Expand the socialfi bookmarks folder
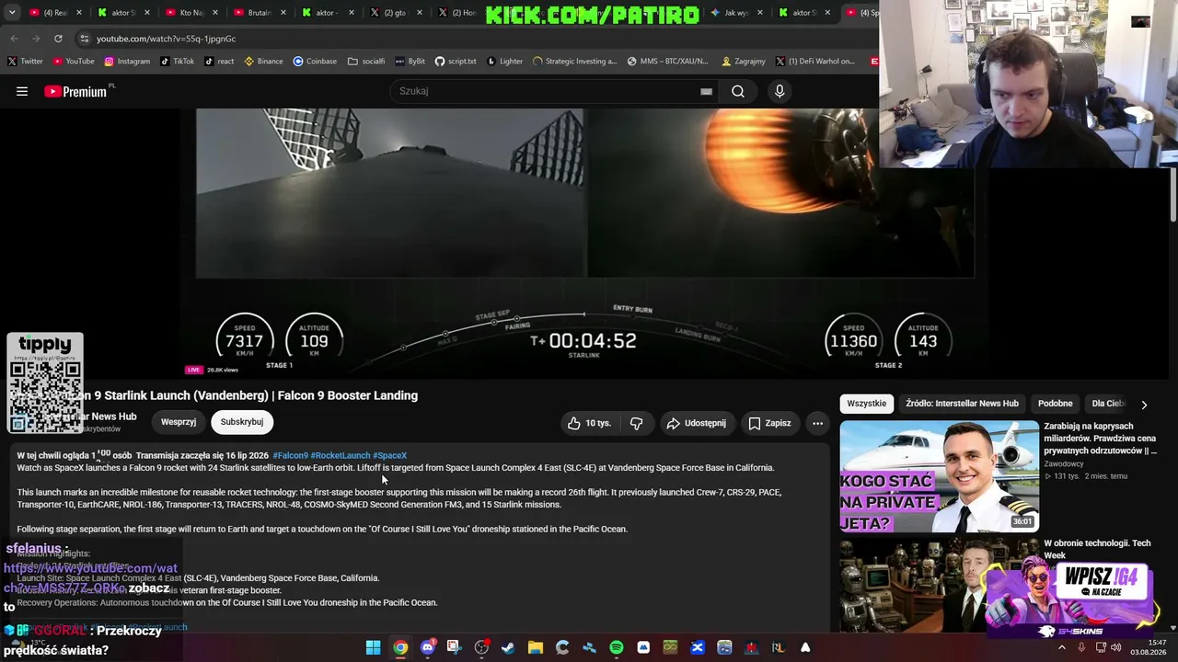 366,62
